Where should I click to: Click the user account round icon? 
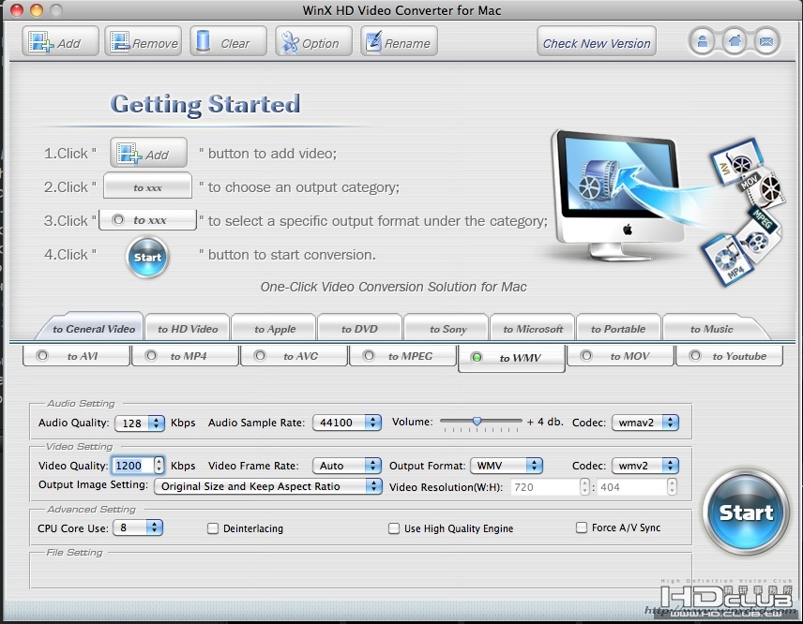click(x=702, y=41)
